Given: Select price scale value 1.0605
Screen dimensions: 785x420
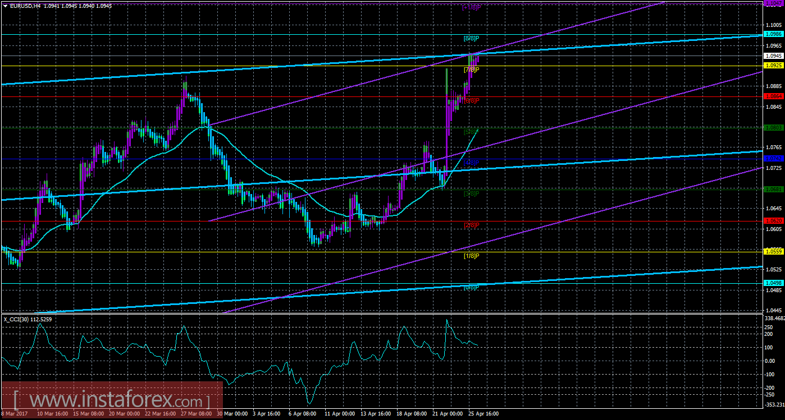Looking at the screenshot, I should coord(774,229).
